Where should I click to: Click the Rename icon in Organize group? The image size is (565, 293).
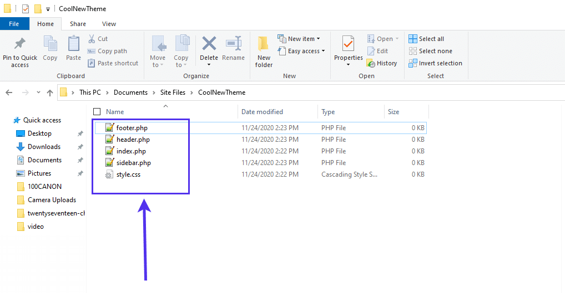click(x=233, y=44)
